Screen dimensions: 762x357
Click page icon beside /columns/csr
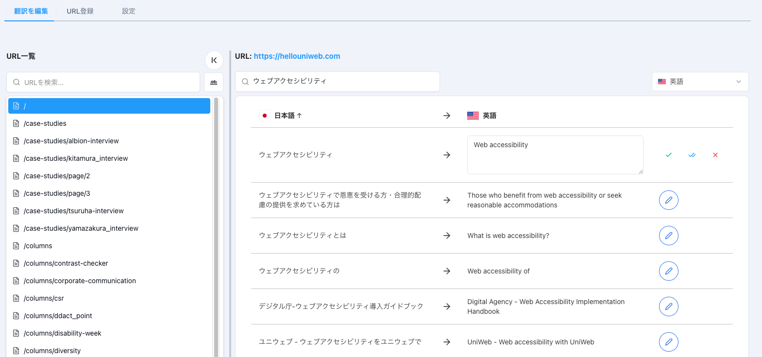pos(16,298)
